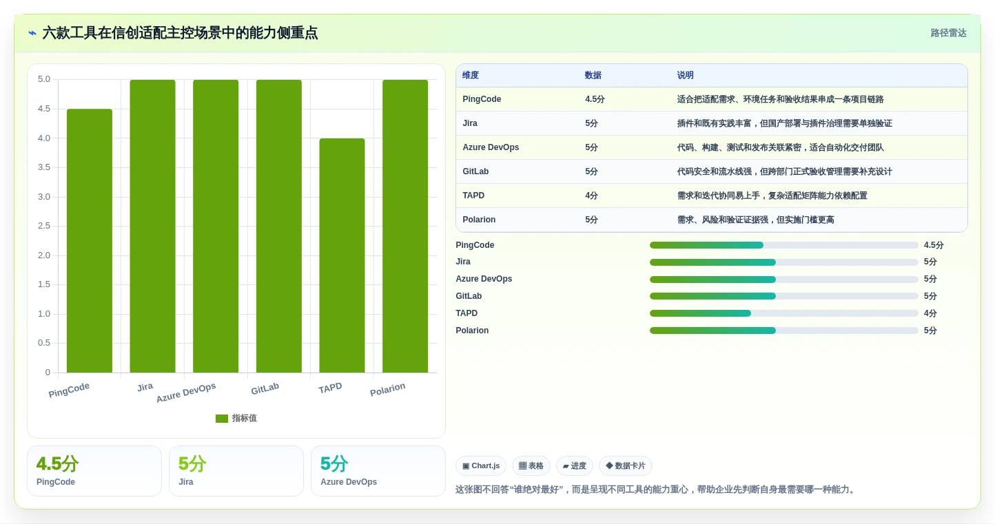
Task: Click Polarion label on chart x-axis
Action: tap(387, 390)
